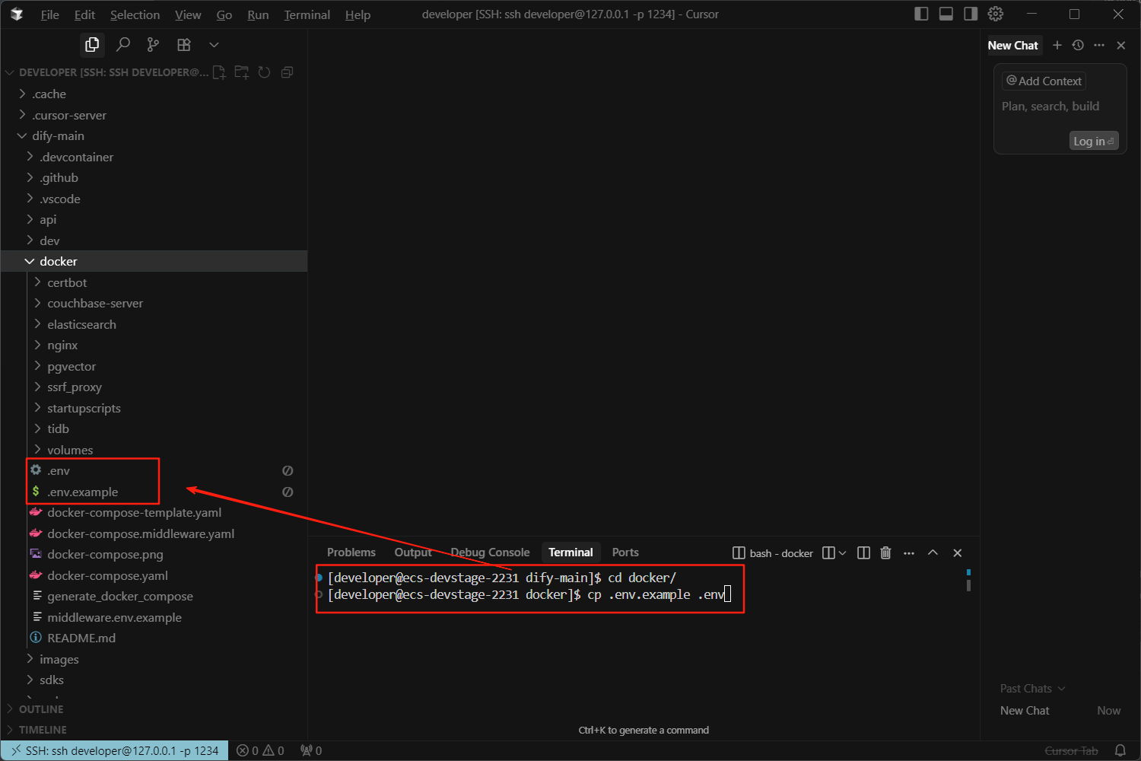Expand the nginx folder
The width and height of the screenshot is (1141, 761).
click(154, 345)
